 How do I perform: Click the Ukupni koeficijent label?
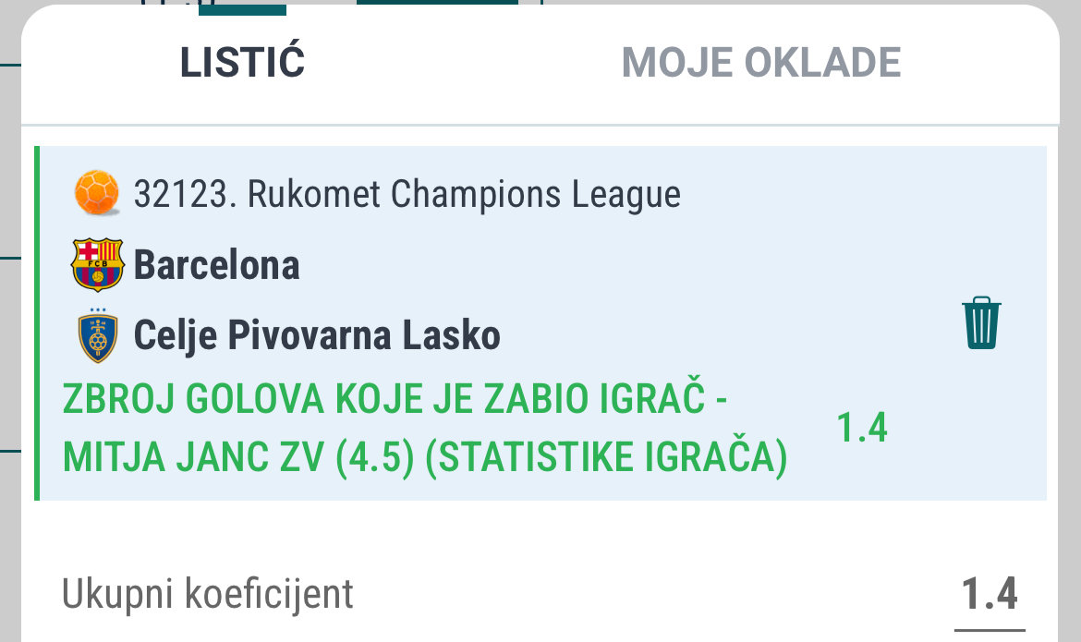(x=208, y=594)
